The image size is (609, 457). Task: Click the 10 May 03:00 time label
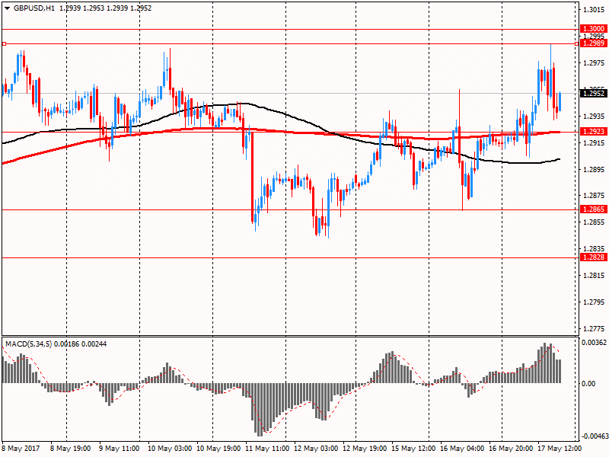coord(170,449)
